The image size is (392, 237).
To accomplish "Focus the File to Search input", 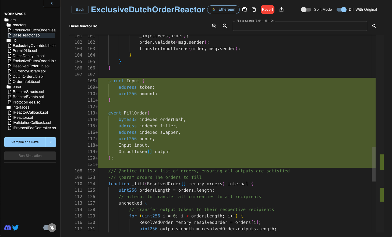I will (300, 26).
